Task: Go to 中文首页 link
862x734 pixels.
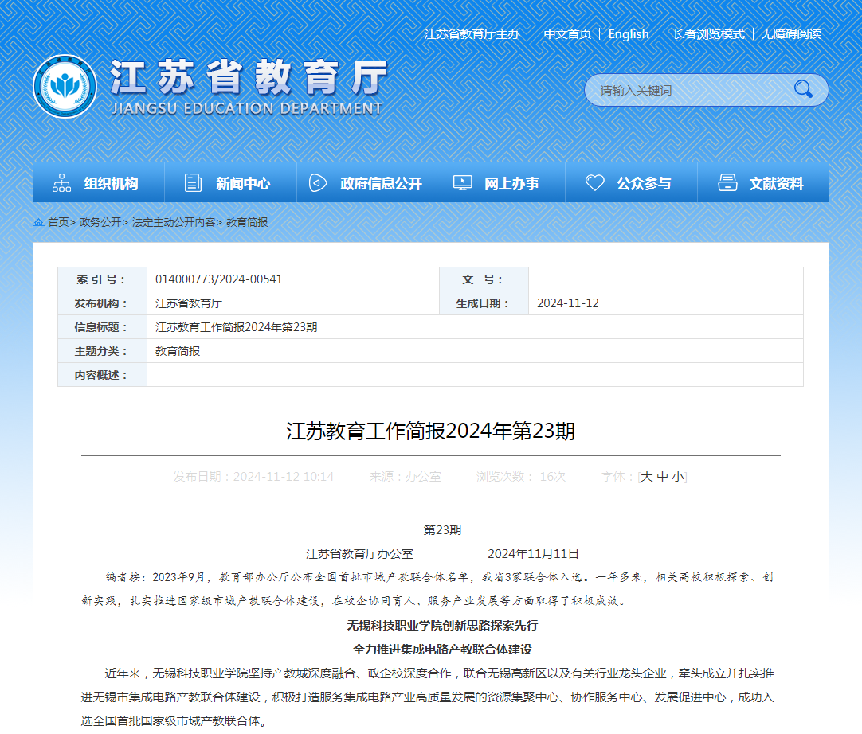Action: point(567,34)
